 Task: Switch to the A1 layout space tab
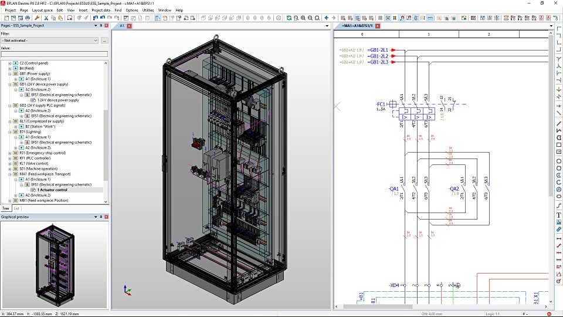pyautogui.click(x=122, y=26)
